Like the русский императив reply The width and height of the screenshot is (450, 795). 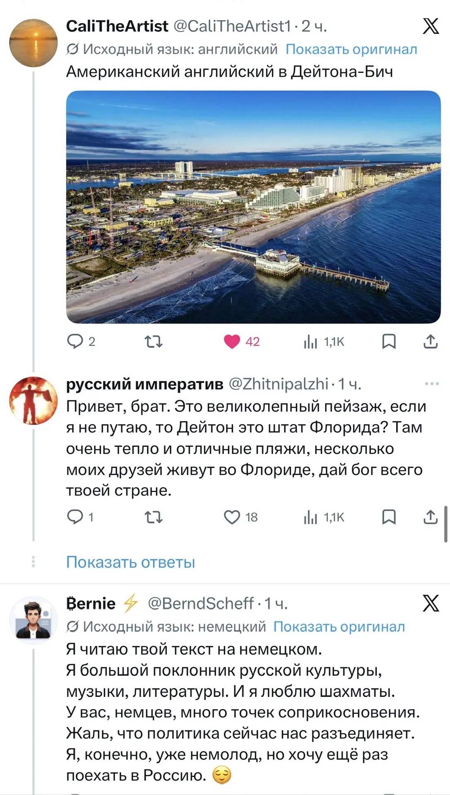[x=232, y=517]
